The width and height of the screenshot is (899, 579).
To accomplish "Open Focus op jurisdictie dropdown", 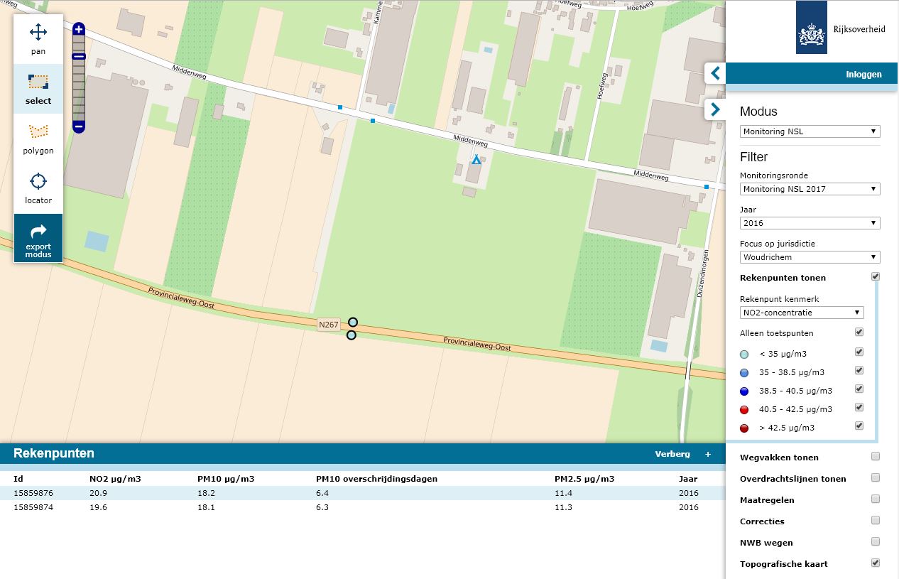I will (810, 257).
